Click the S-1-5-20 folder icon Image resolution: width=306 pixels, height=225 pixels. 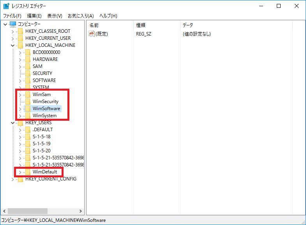click(x=28, y=151)
